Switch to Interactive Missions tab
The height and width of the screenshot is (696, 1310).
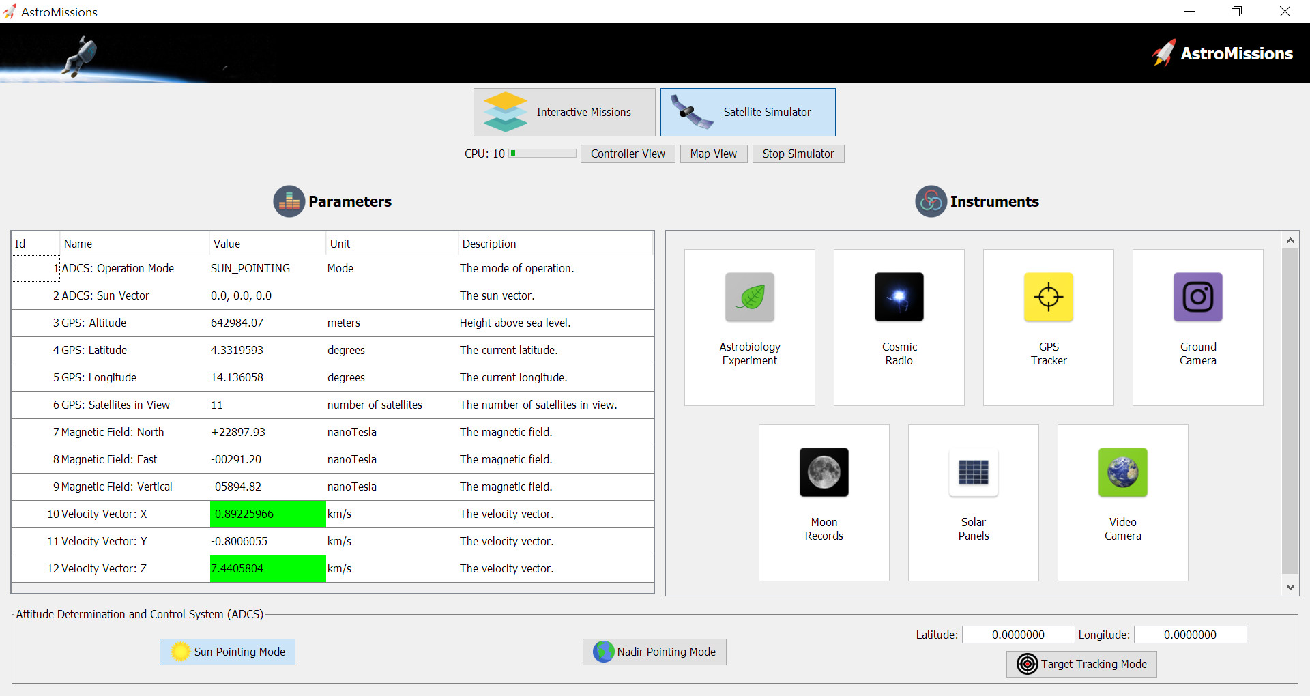(x=564, y=112)
